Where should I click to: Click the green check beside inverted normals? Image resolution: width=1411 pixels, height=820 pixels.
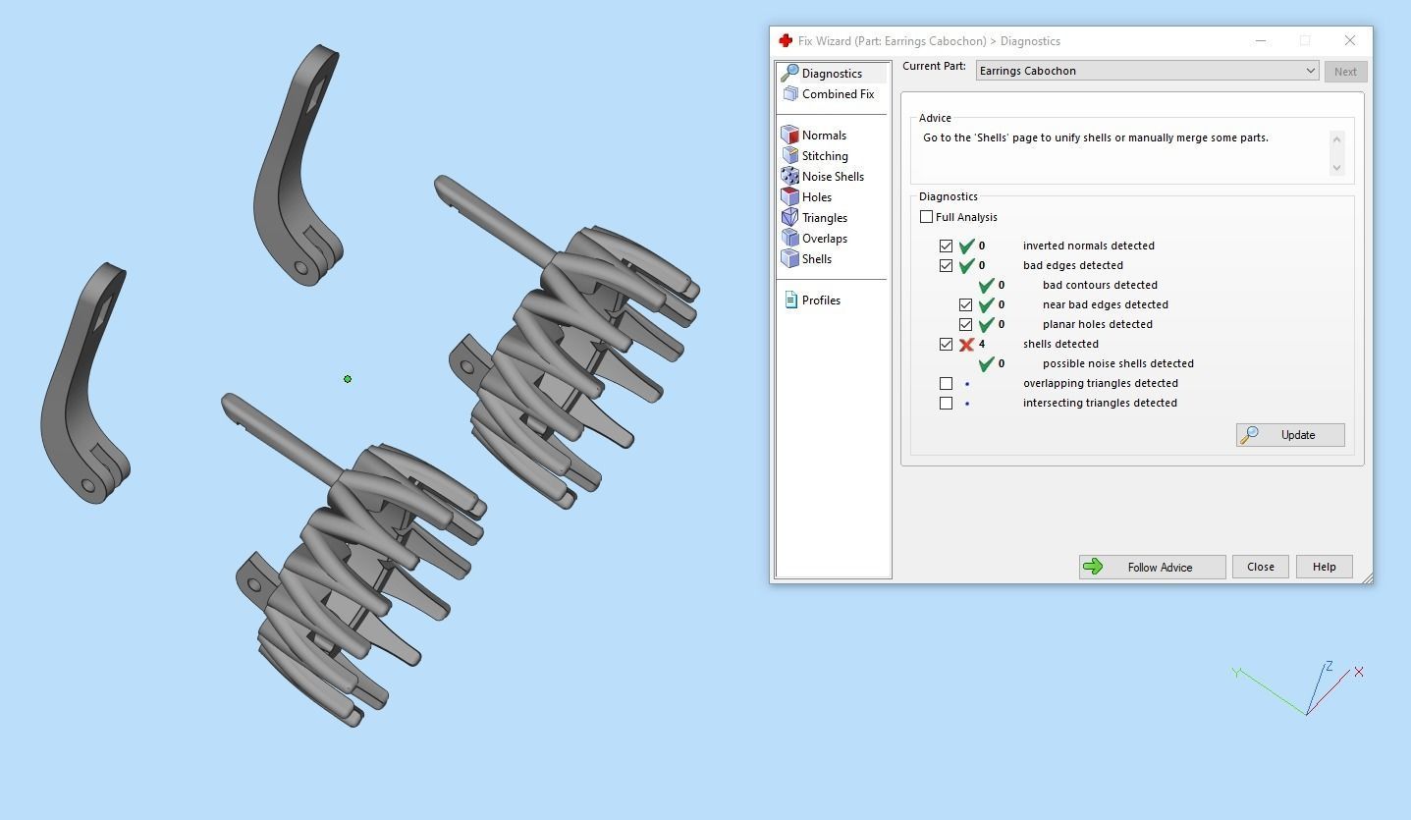click(x=966, y=246)
